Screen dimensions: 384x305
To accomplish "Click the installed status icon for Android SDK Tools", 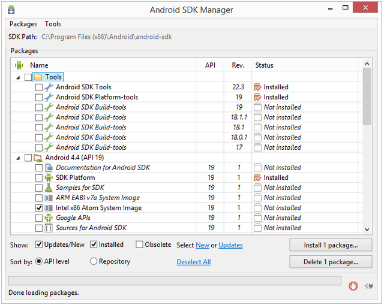I will [257, 87].
